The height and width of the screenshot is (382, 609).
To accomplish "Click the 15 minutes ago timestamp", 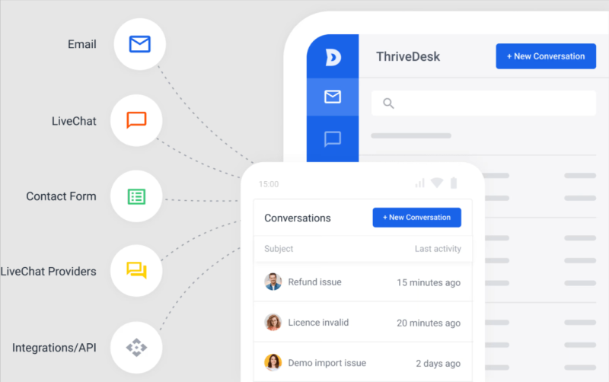I will [429, 282].
